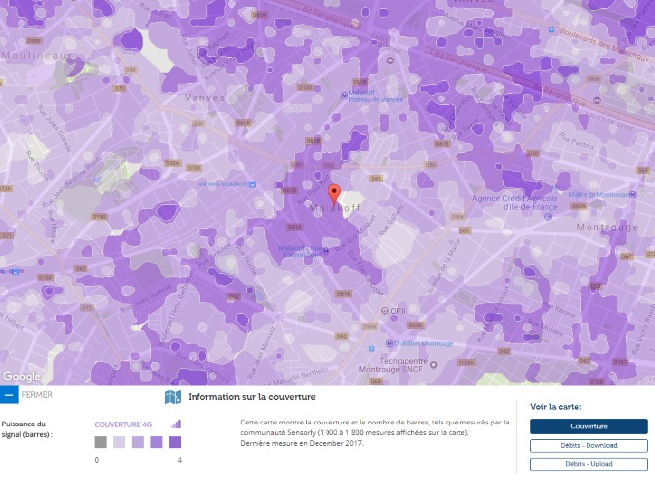Switch the map to Débits - Download
The image size is (655, 485).
(589, 445)
